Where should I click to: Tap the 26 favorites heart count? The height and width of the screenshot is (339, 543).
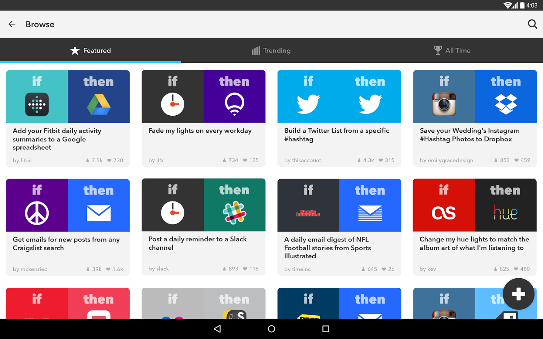click(388, 269)
